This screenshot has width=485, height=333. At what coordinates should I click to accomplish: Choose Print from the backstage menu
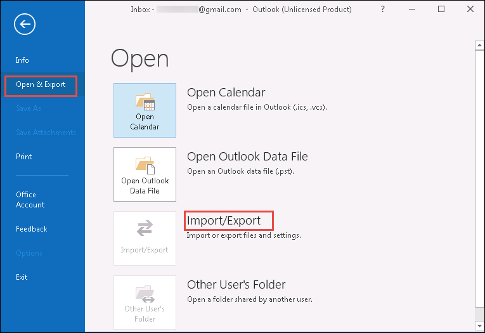click(x=23, y=157)
